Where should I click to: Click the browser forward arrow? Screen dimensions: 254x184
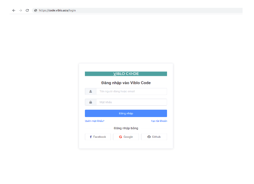click(20, 10)
